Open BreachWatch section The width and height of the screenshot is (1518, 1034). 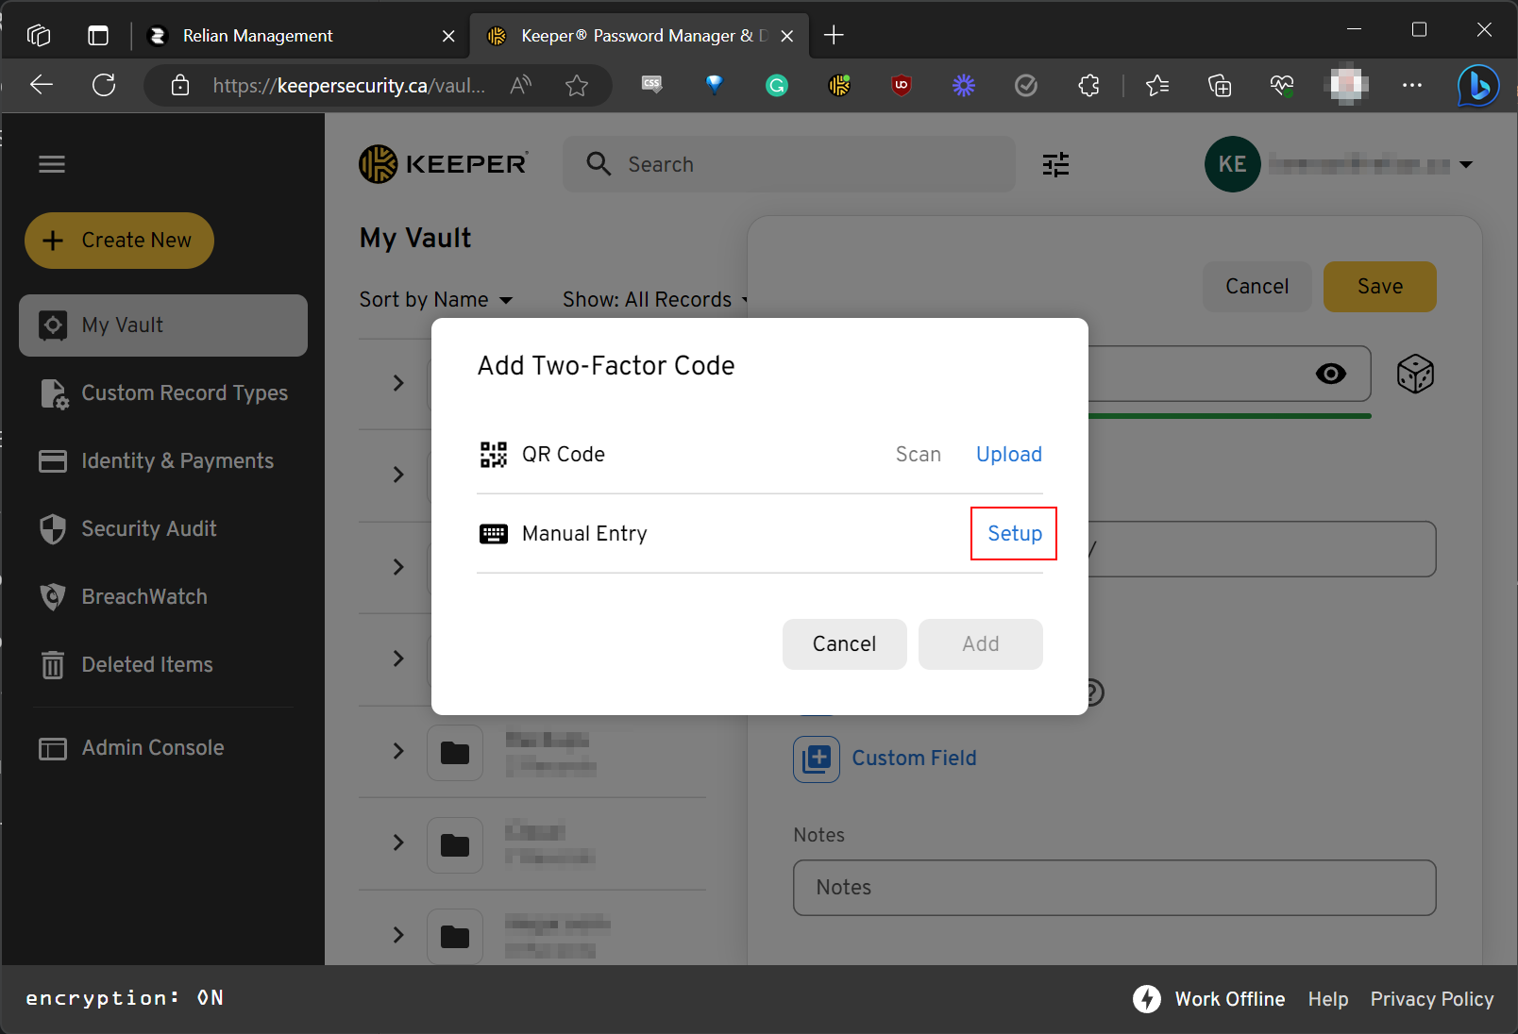pos(123,597)
